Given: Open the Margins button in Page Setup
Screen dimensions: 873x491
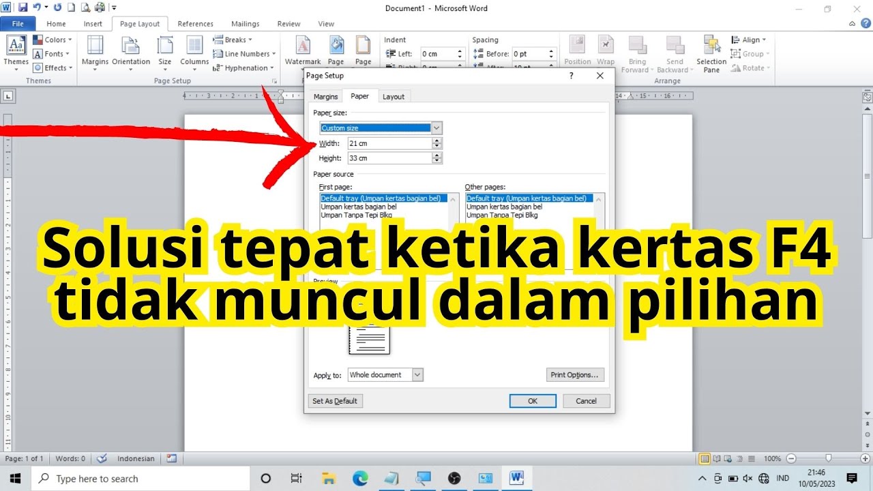Looking at the screenshot, I should coord(95,52).
